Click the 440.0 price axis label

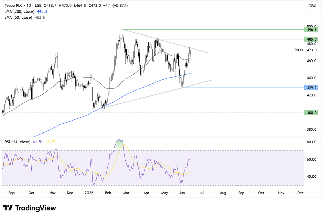coord(312,78)
